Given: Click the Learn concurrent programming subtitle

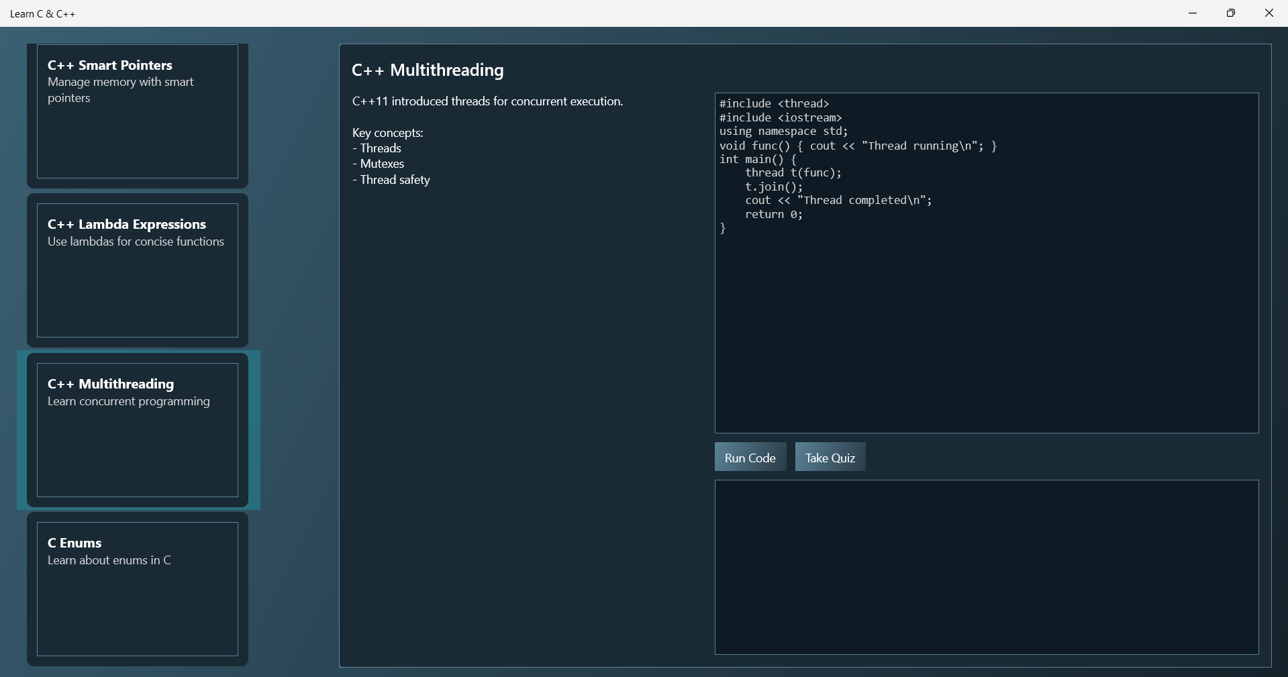Looking at the screenshot, I should 128,402.
